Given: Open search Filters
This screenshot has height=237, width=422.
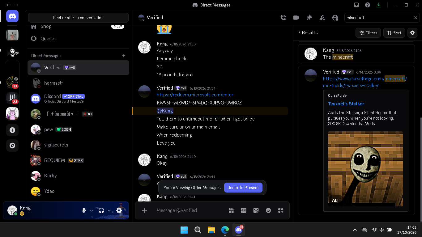Looking at the screenshot, I should (x=368, y=33).
